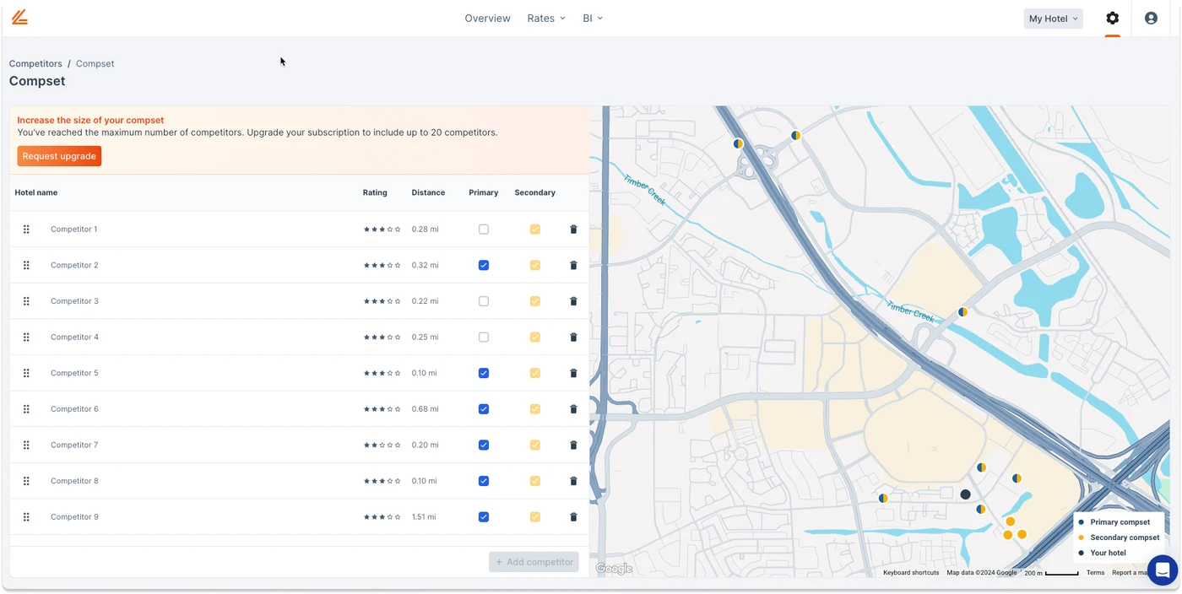Expand the BI dropdown menu
1182x594 pixels.
[592, 19]
